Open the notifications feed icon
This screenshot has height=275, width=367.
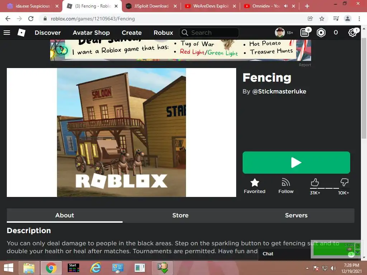pos(305,33)
